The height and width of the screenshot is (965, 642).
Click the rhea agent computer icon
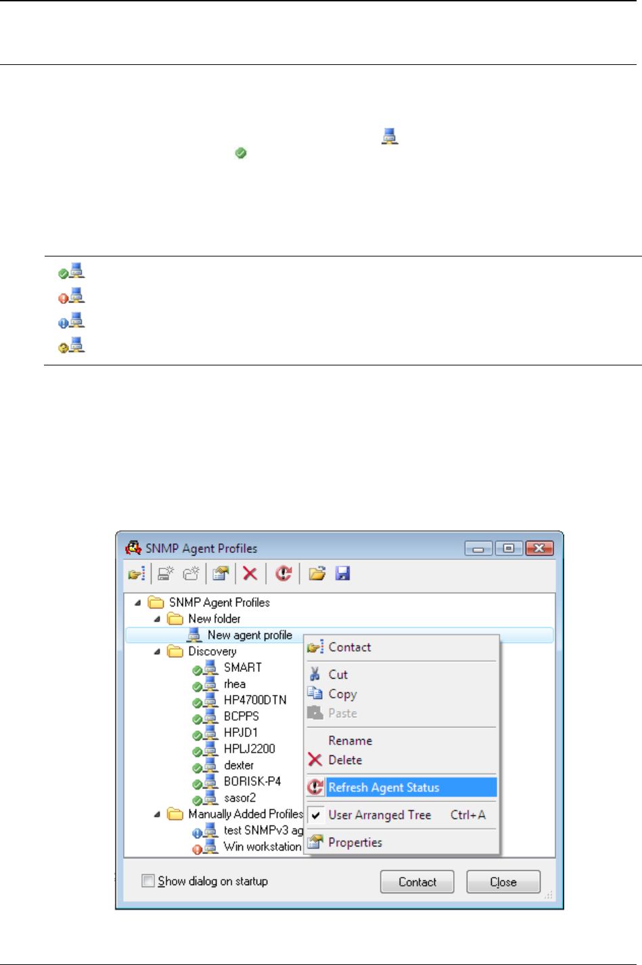[x=210, y=683]
